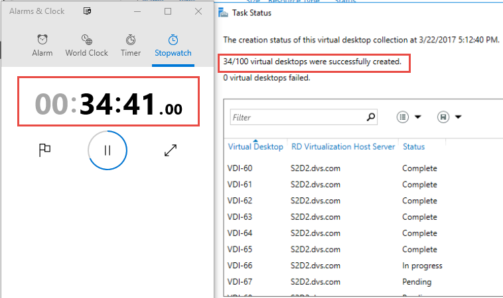Click the Task Status window icon

coord(223,13)
